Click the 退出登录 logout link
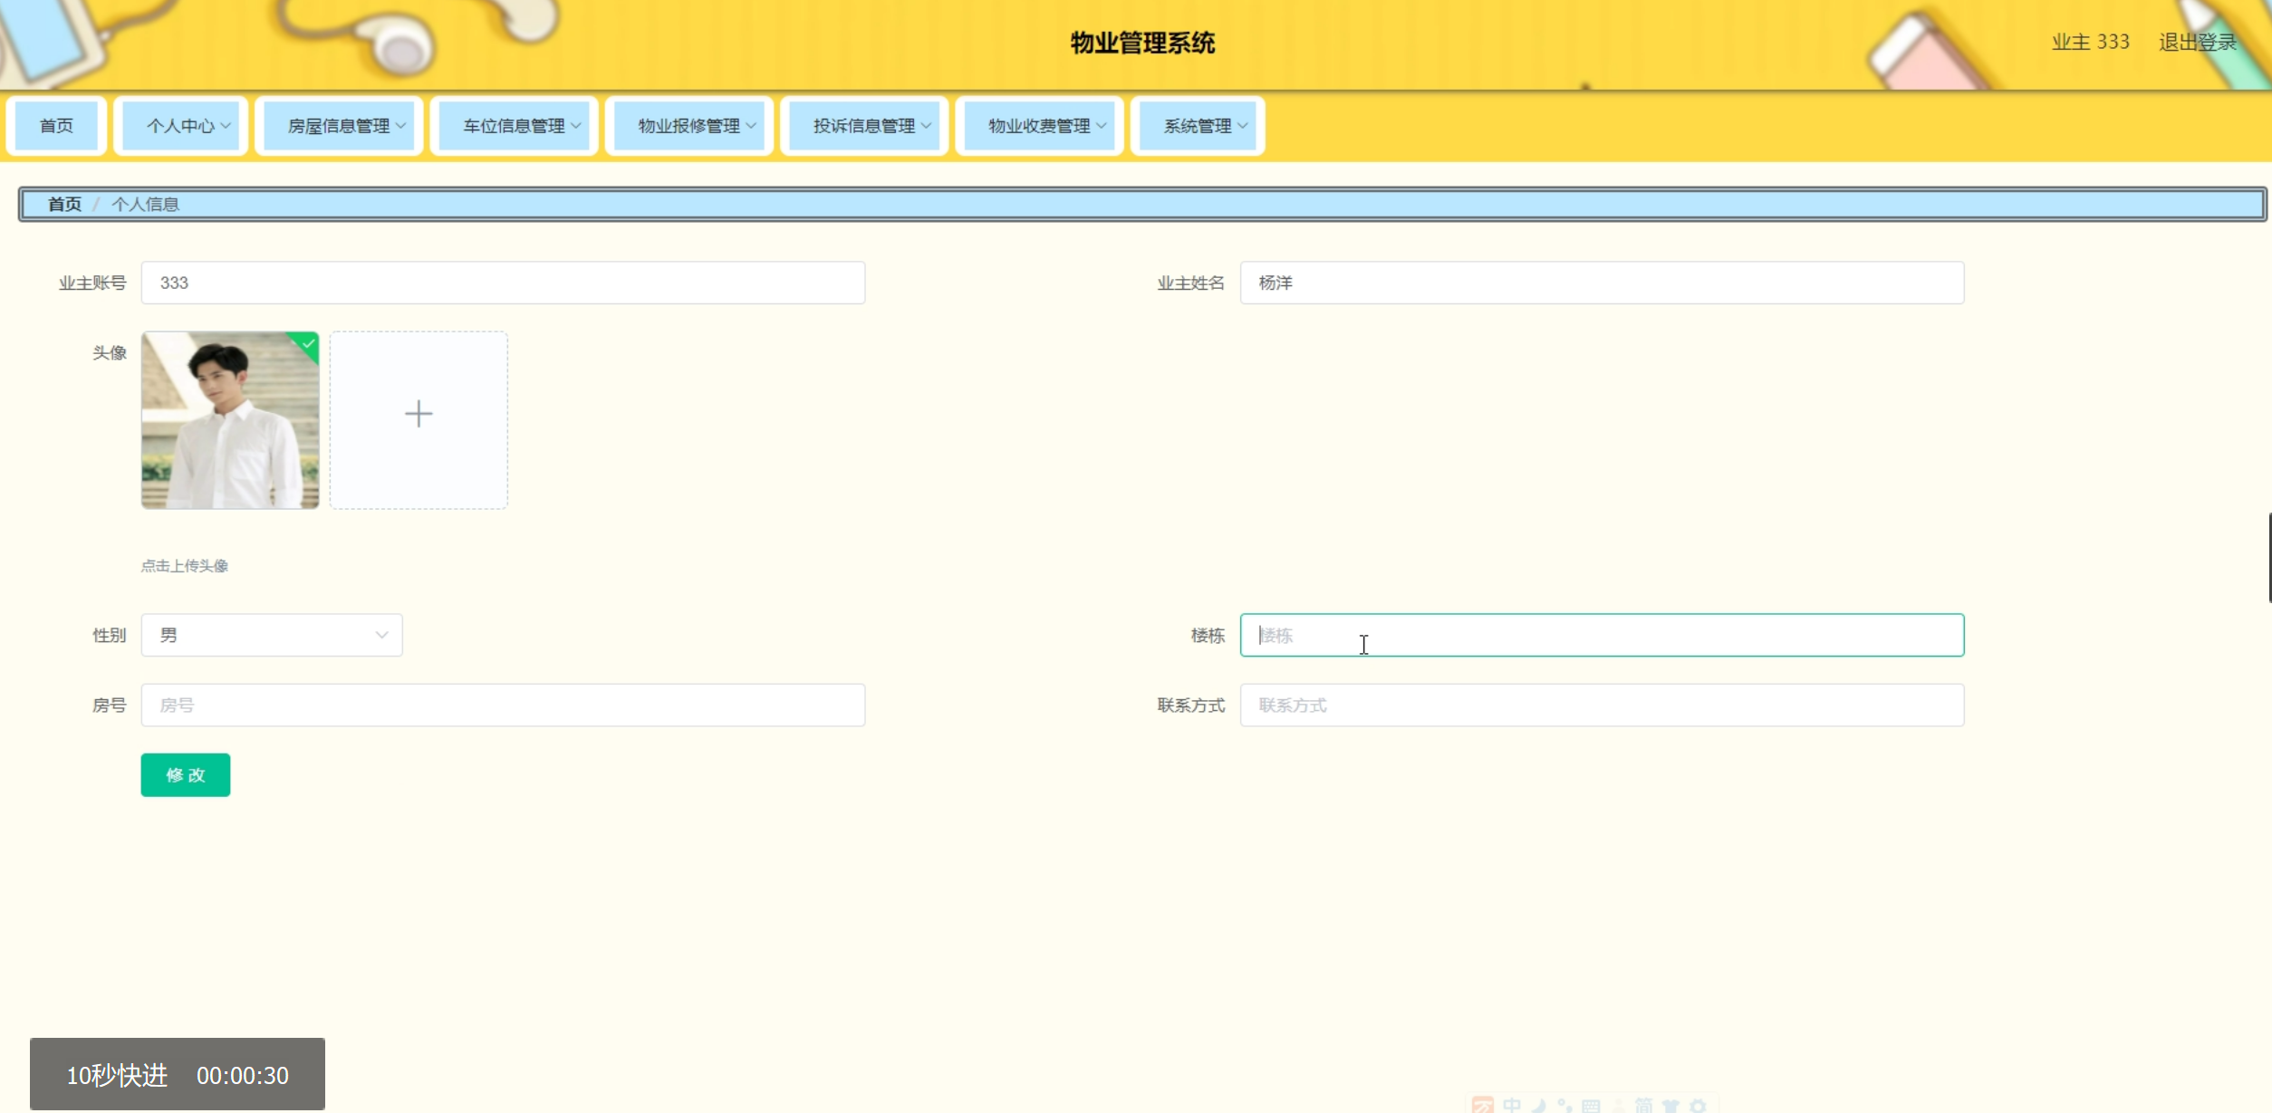Screen dimensions: 2272x1113 tap(2197, 43)
